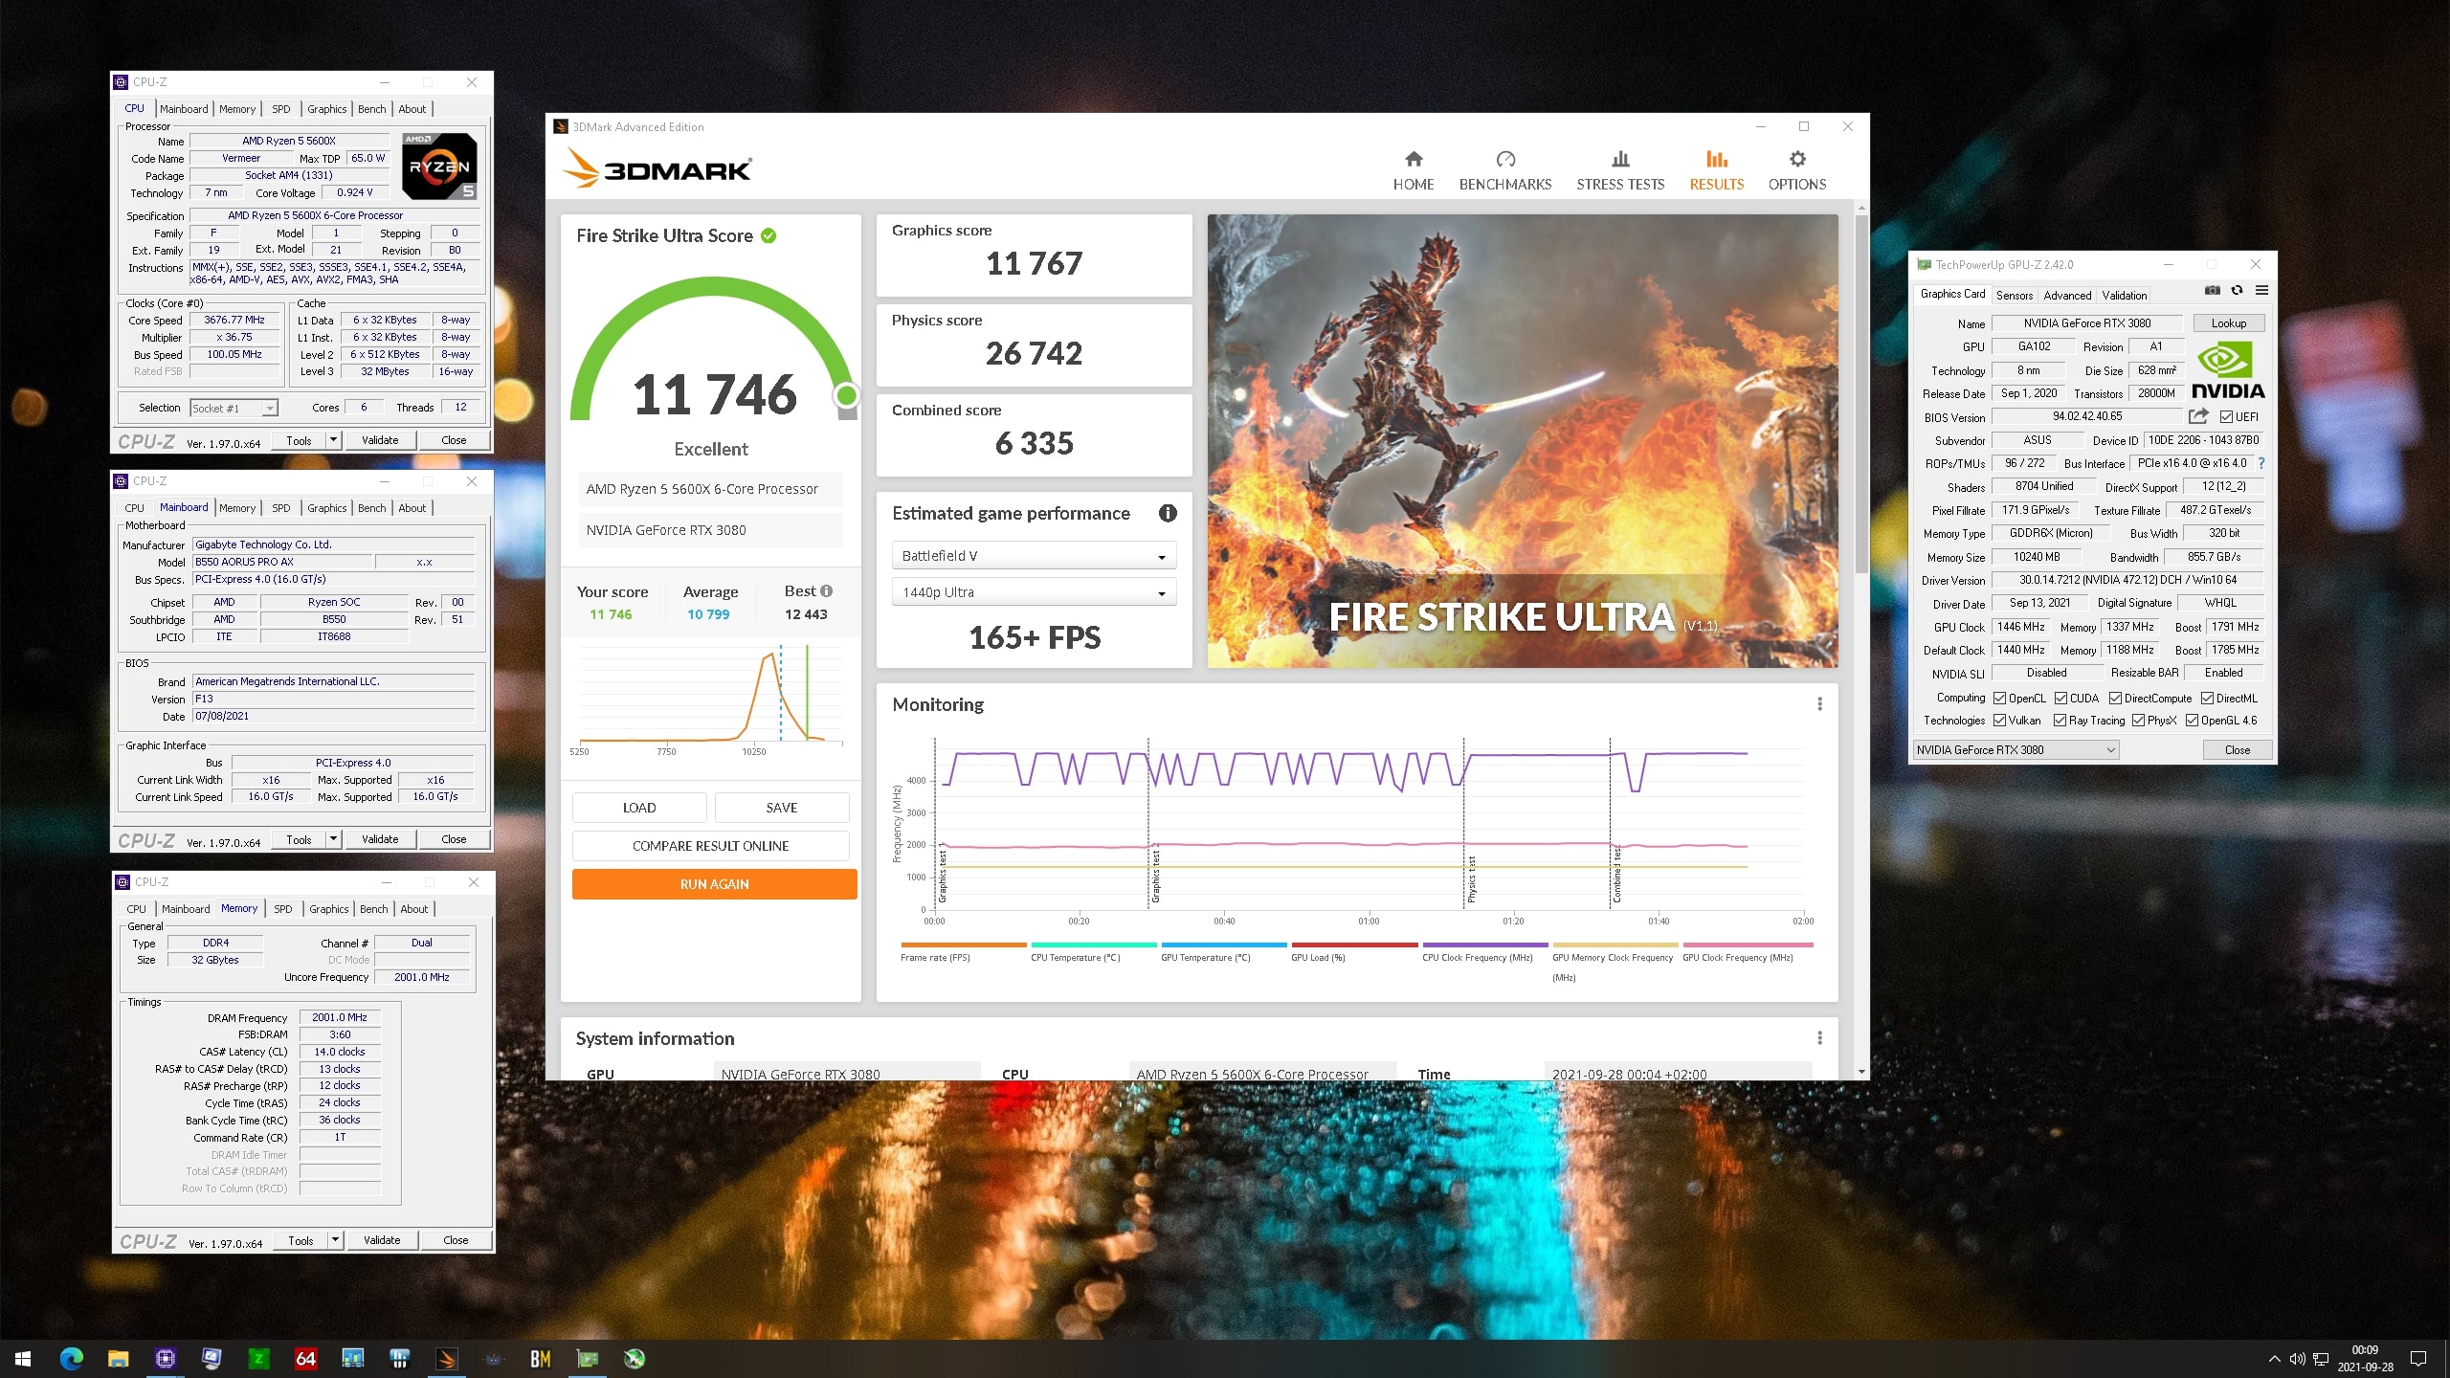Expand Tools dropdown arrow in CPU-Z CPU window
Viewport: 2450px width, 1378px height.
pyautogui.click(x=333, y=440)
